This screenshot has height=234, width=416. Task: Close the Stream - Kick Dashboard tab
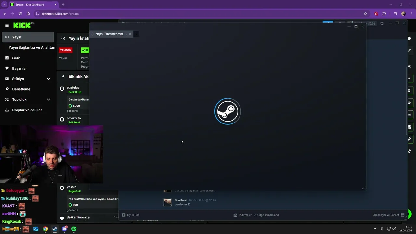tap(56, 5)
